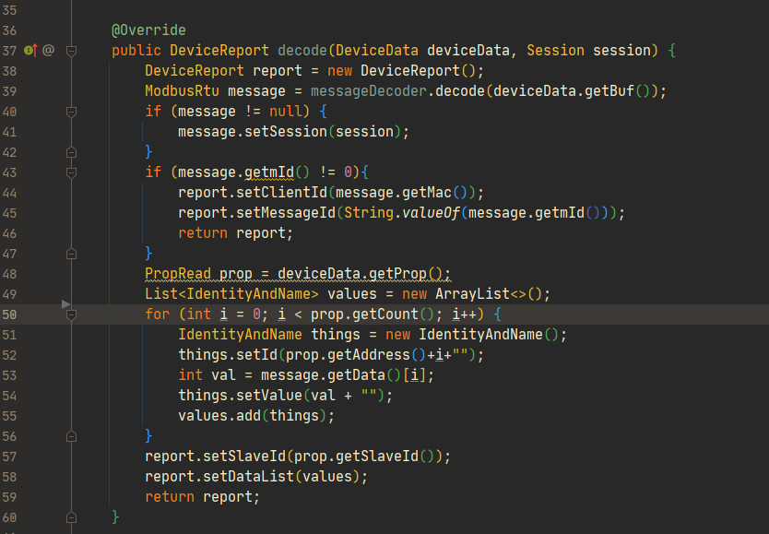Click the setSession method call
The image size is (769, 534).
[286, 132]
